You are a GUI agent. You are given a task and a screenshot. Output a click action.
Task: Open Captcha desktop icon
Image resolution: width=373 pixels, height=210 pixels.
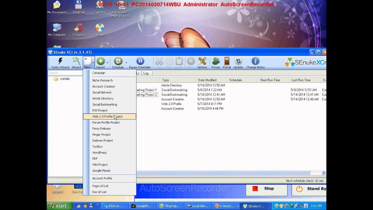click(x=100, y=7)
